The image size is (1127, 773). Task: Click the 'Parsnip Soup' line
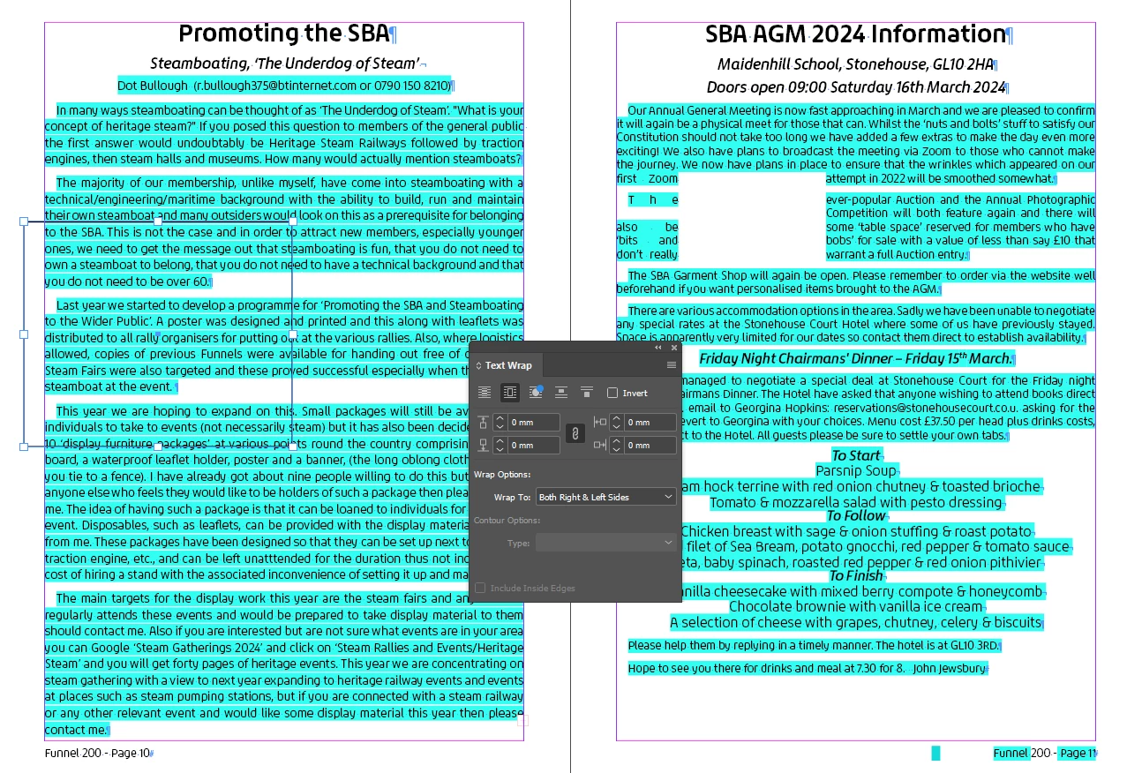coord(855,471)
